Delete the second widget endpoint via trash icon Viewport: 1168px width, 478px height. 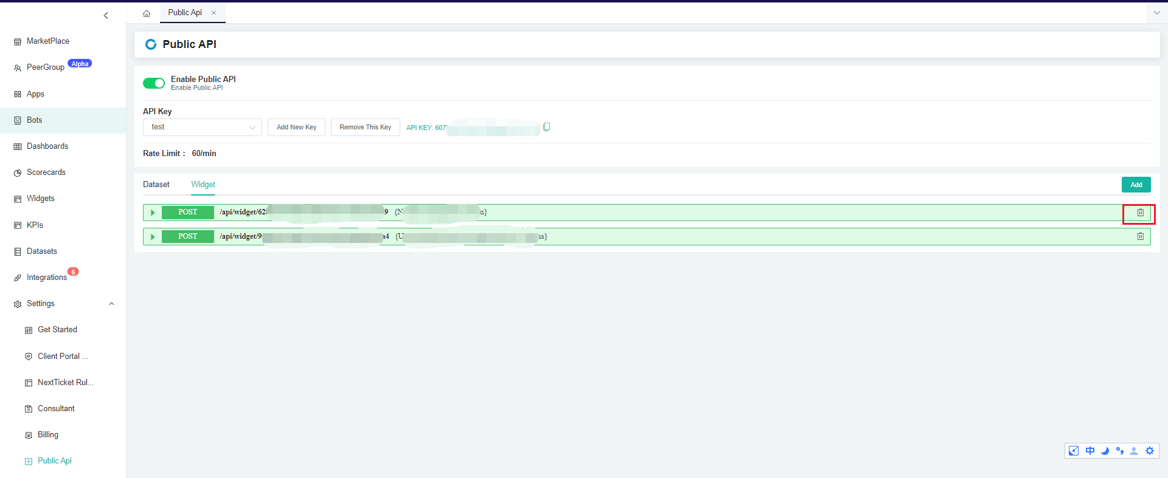pos(1140,236)
